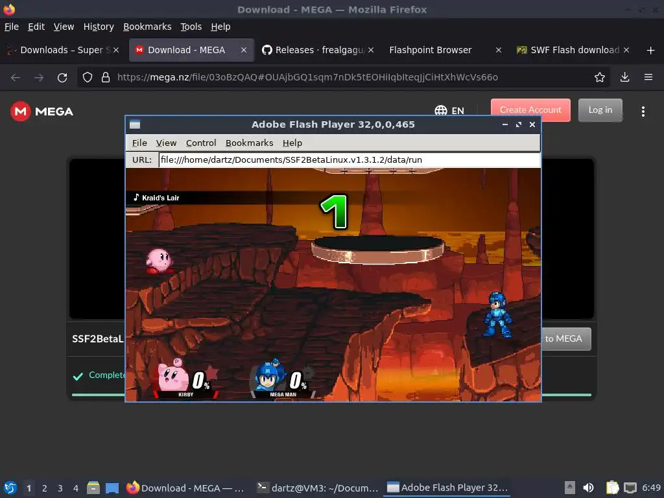The height and width of the screenshot is (498, 664).
Task: Open Flash Player window menu icon
Action: (135, 124)
